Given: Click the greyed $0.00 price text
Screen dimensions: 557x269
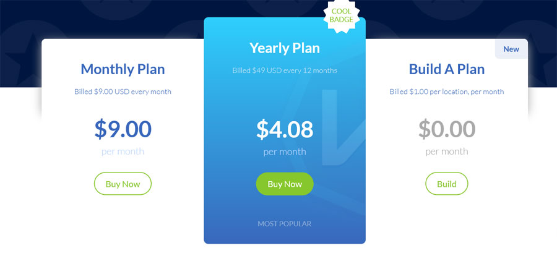Looking at the screenshot, I should pos(446,129).
